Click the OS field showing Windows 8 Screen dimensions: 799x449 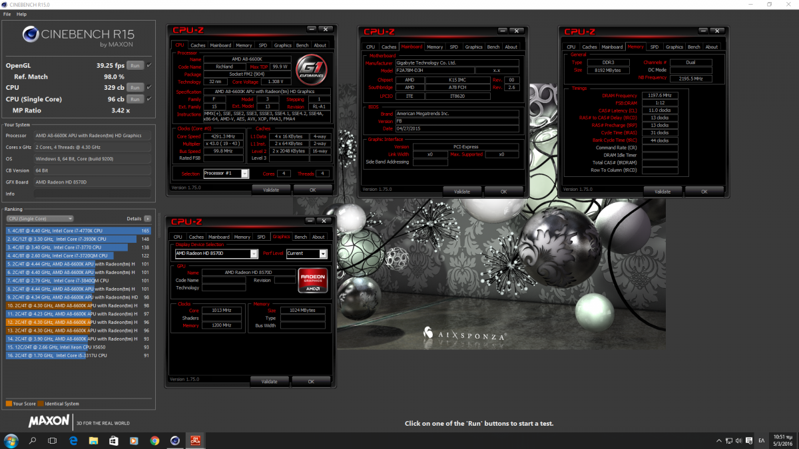pos(93,158)
